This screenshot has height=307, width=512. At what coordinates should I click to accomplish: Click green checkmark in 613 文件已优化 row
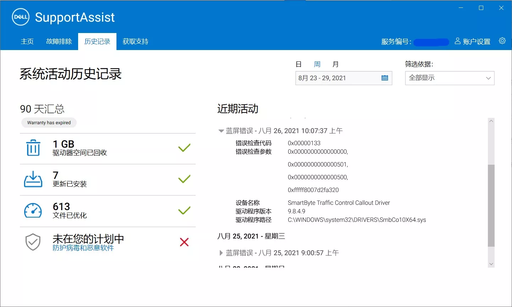[184, 210]
